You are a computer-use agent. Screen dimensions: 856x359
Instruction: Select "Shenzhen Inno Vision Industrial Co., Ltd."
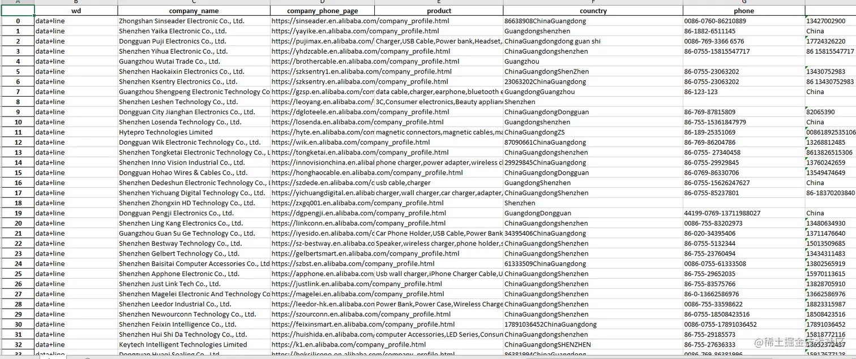(x=194, y=162)
